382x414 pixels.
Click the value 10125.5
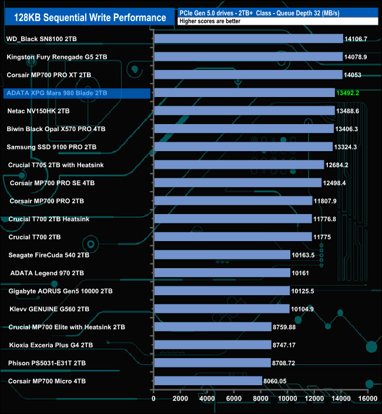pos(303,291)
